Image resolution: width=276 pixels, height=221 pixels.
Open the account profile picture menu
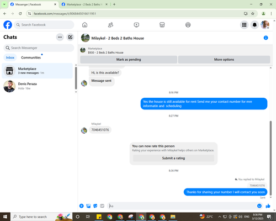click(x=265, y=25)
